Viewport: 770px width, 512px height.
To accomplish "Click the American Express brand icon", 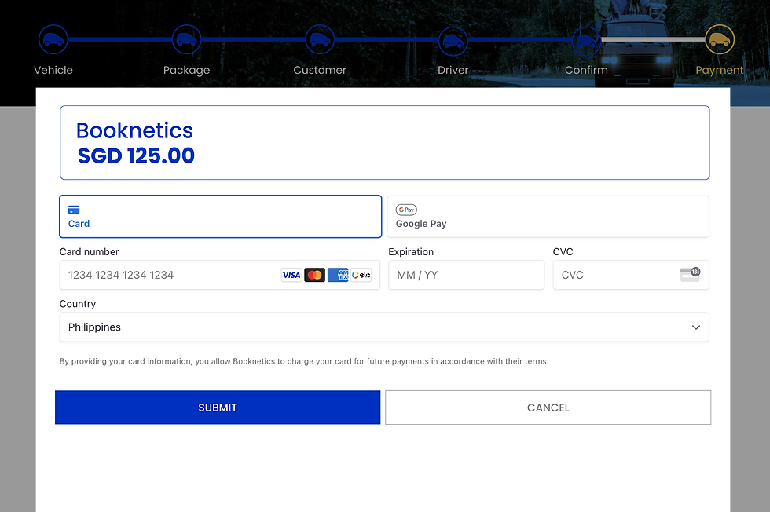I will click(338, 275).
